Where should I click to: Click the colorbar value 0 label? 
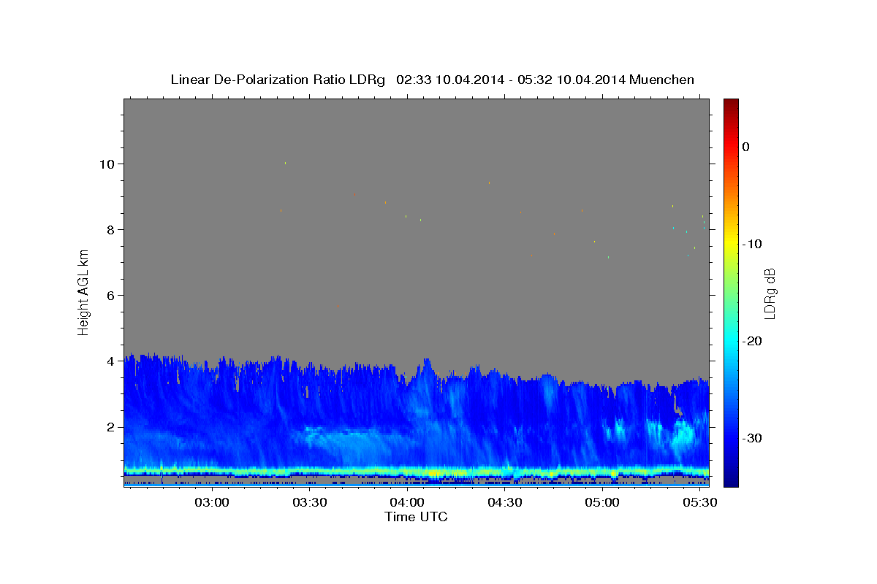[x=746, y=147]
